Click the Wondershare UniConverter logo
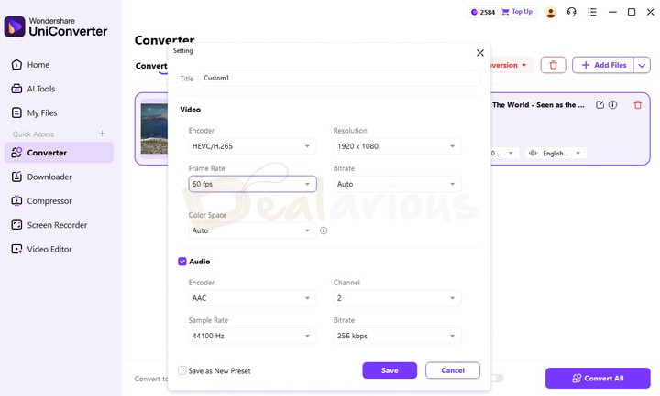This screenshot has width=660, height=396. click(x=56, y=27)
